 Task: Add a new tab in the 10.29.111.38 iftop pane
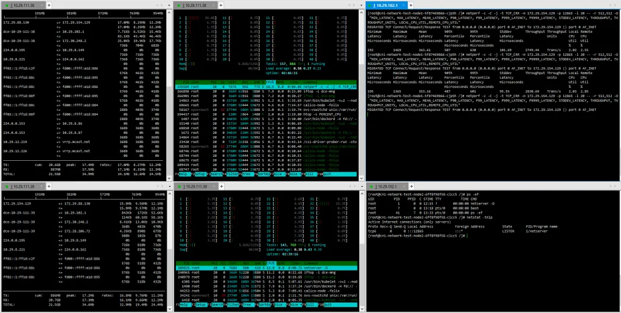point(49,5)
